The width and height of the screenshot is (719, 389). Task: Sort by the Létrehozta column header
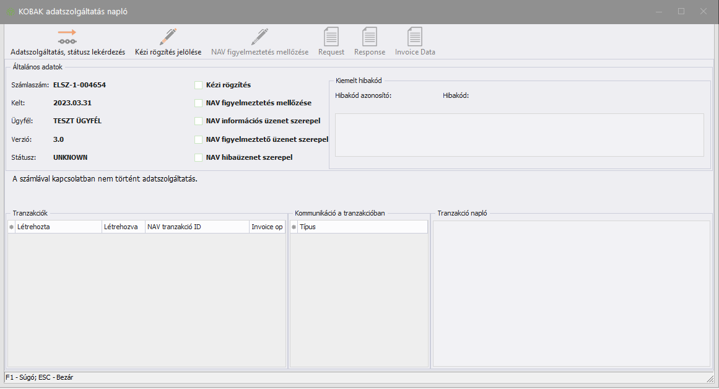58,227
